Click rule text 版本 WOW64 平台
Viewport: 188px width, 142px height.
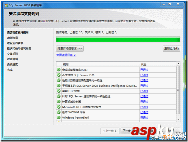[x=74, y=112]
